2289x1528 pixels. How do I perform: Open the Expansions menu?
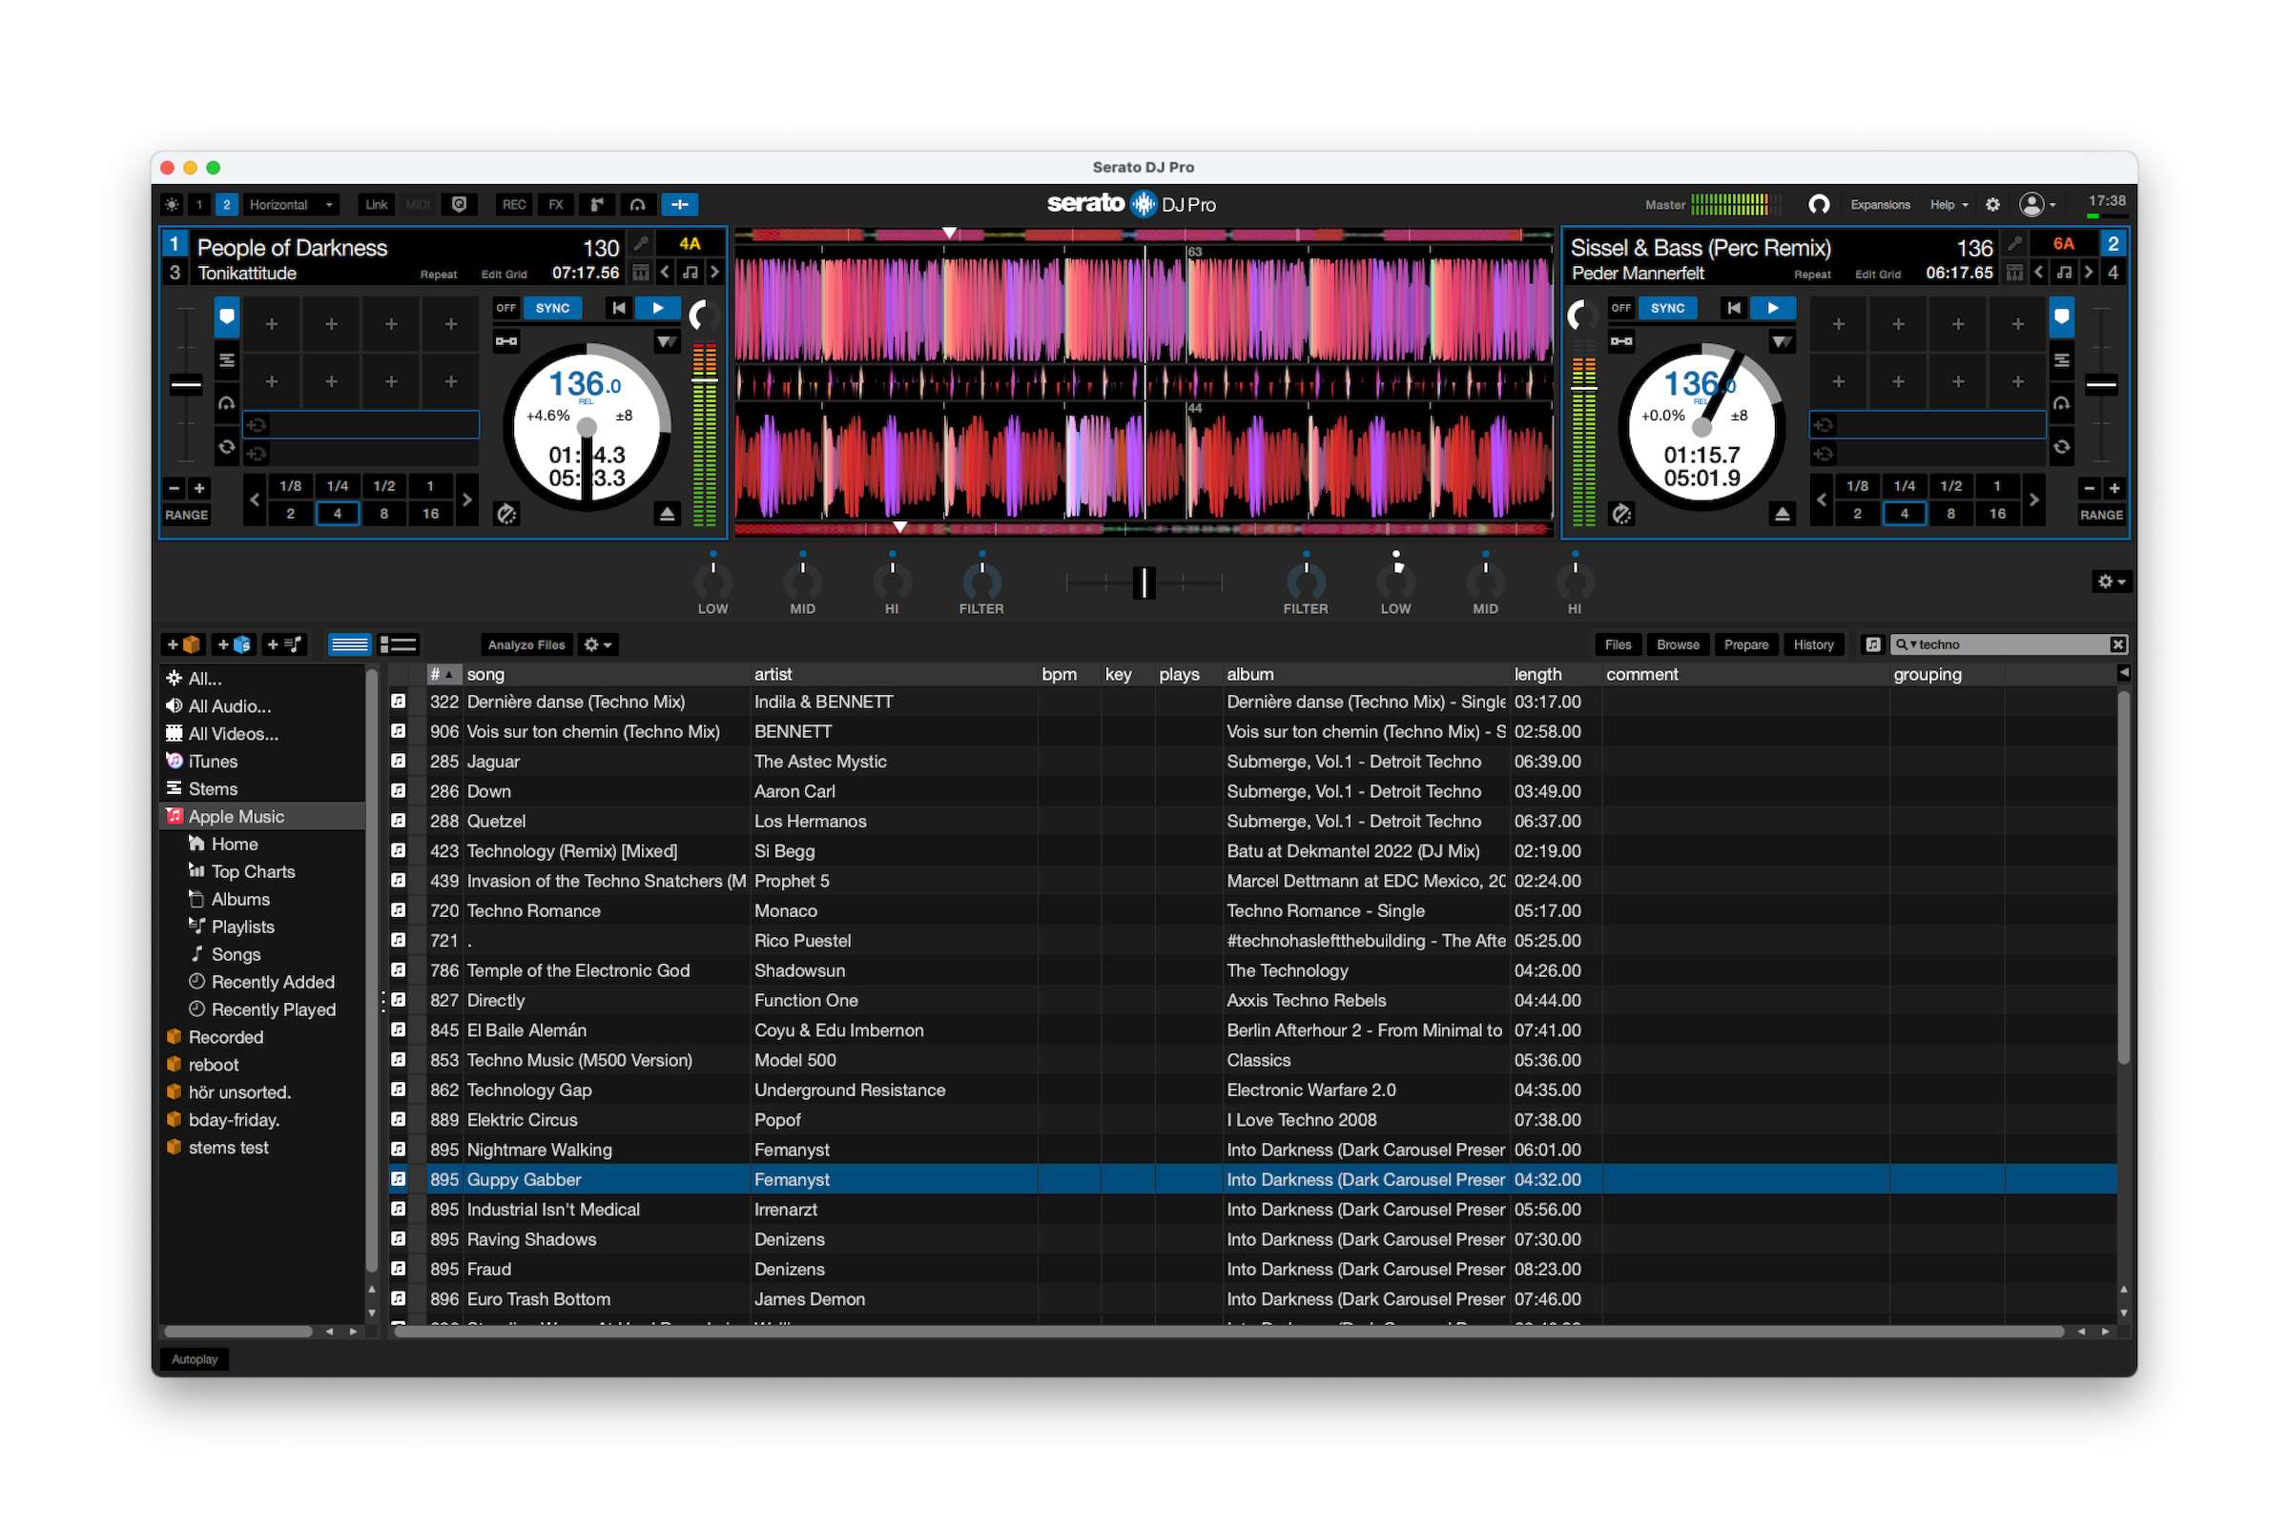[1881, 205]
